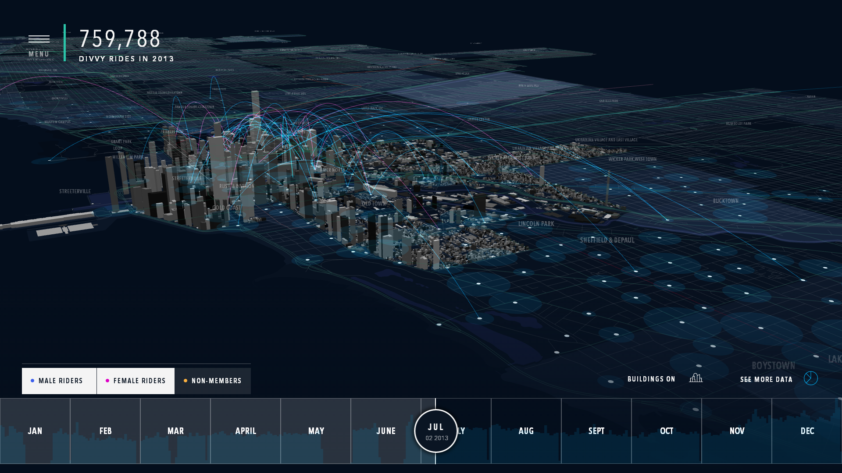Select Old Town map label
The width and height of the screenshot is (842, 473).
374,204
